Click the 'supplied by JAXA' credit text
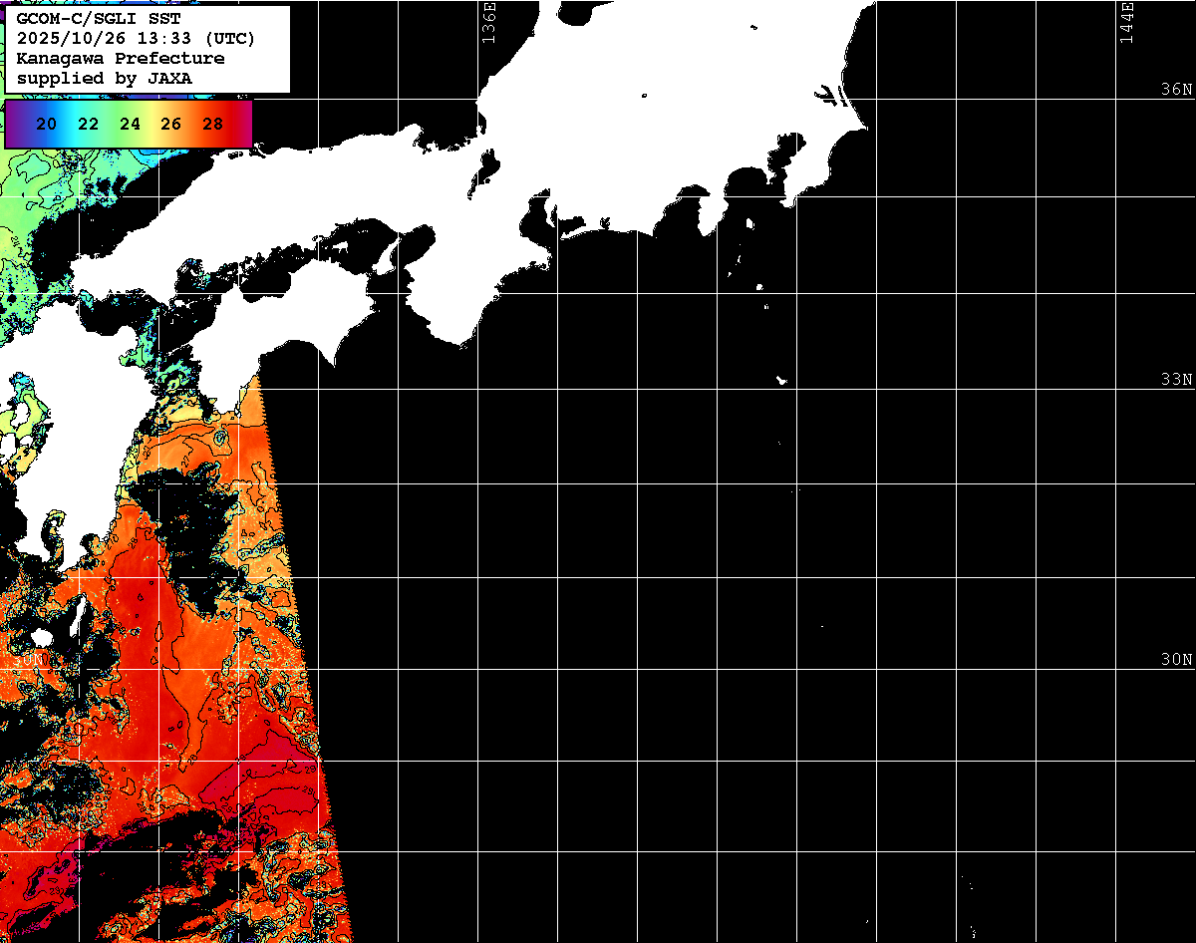The width and height of the screenshot is (1196, 943). (x=104, y=77)
